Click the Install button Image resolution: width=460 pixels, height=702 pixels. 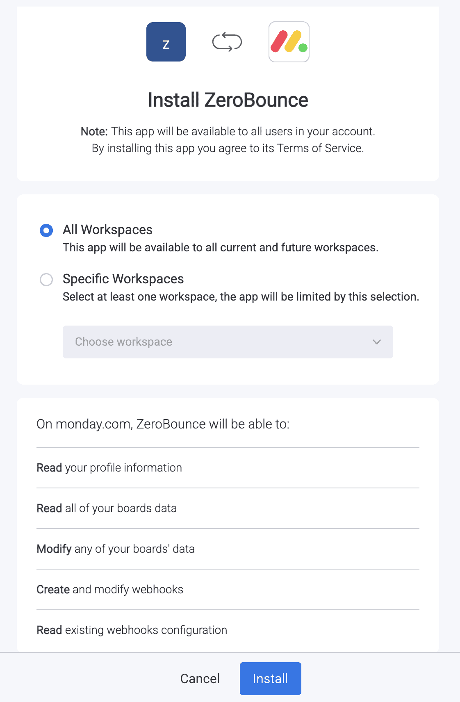tap(270, 679)
